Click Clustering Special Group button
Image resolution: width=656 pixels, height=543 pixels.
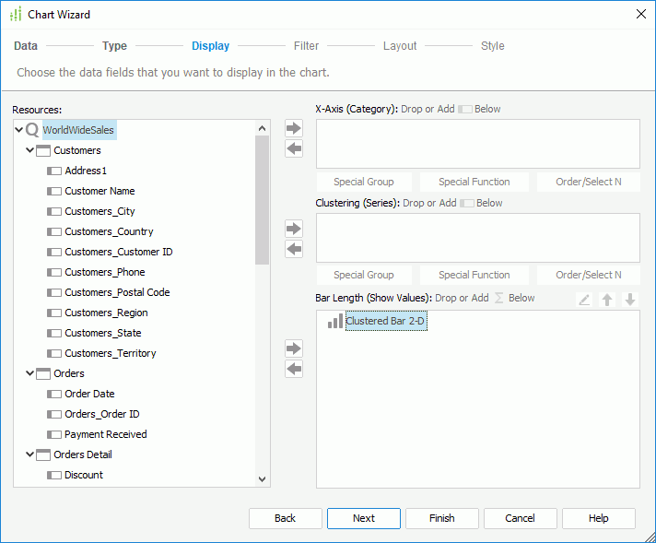click(x=364, y=275)
